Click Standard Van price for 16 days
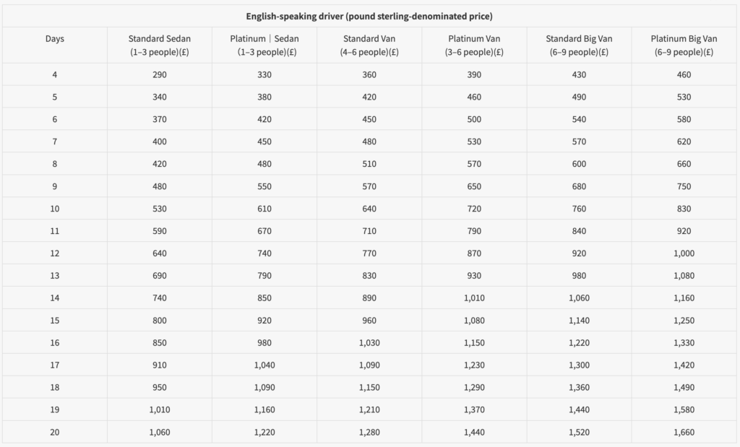Screen dimensions: 740x447 point(369,342)
